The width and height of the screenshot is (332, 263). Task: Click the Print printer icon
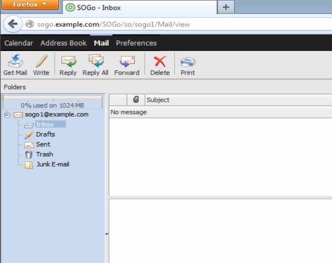coord(188,62)
